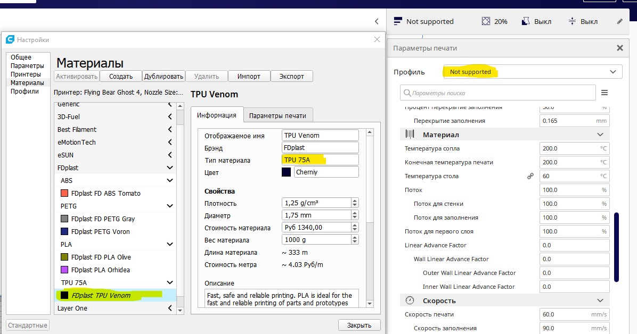This screenshot has height=334, width=637.
Task: Close the Настройки dialog with X
Action: [377, 39]
